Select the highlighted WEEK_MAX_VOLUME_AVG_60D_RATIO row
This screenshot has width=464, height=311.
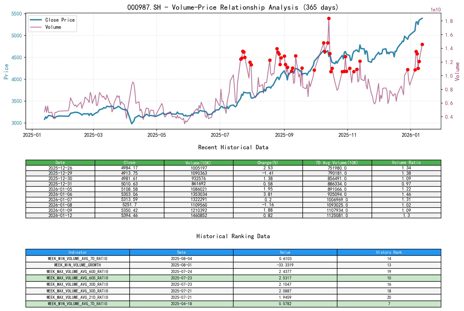point(77,278)
